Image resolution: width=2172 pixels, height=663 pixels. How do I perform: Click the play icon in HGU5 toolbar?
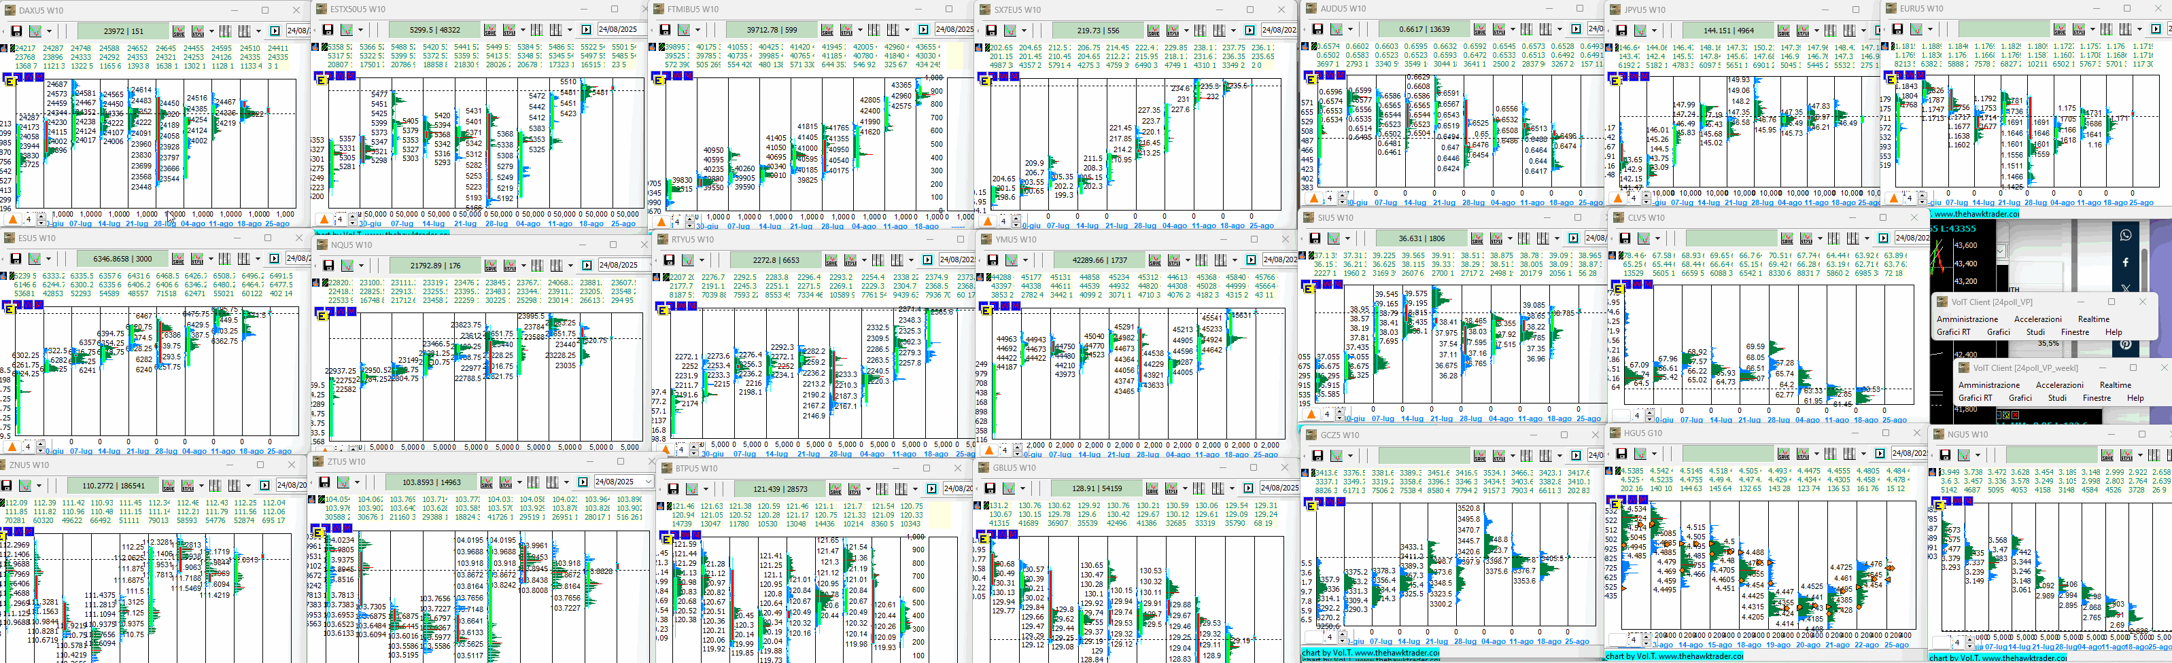(x=1880, y=454)
